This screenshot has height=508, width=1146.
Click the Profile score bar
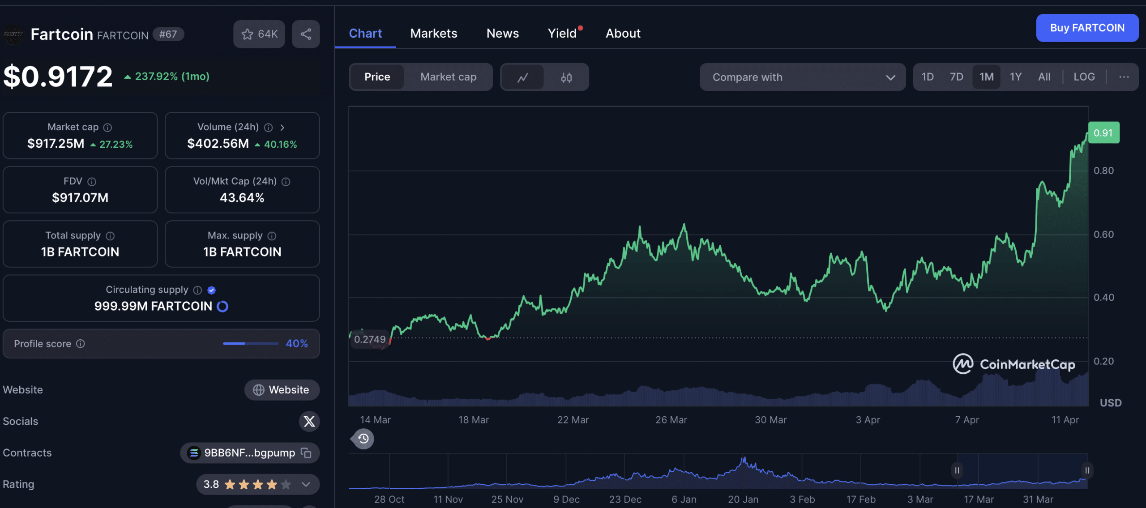(251, 344)
